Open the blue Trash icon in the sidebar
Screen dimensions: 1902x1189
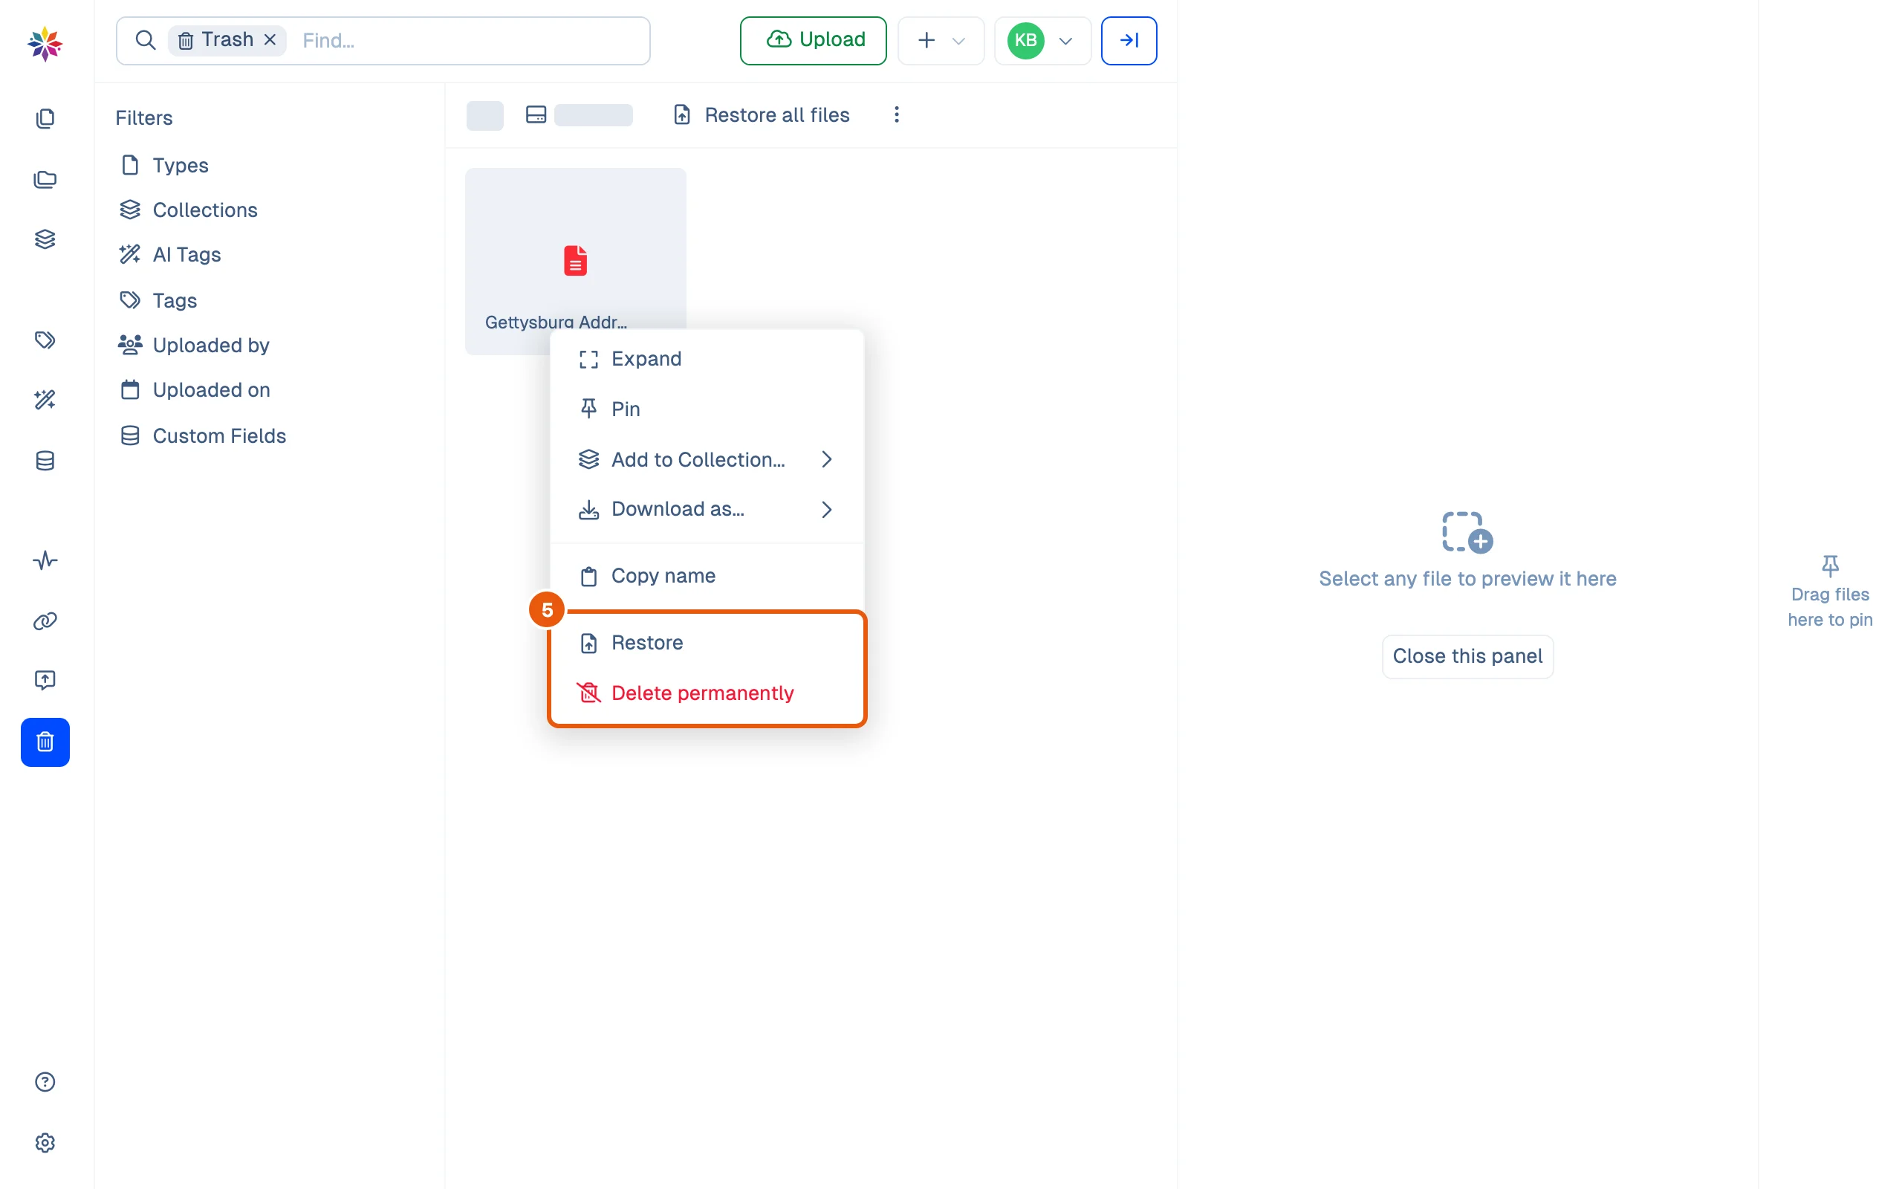point(45,742)
